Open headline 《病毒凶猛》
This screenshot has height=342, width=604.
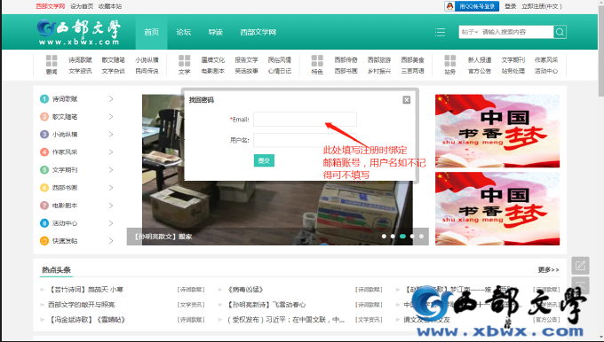click(x=245, y=290)
